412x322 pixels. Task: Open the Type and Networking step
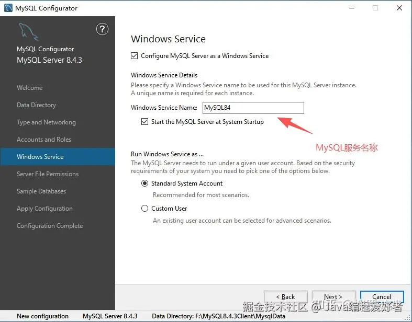tap(46, 122)
